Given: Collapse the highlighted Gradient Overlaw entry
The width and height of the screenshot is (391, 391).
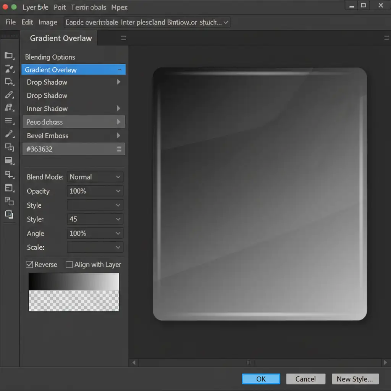Looking at the screenshot, I should pyautogui.click(x=120, y=70).
